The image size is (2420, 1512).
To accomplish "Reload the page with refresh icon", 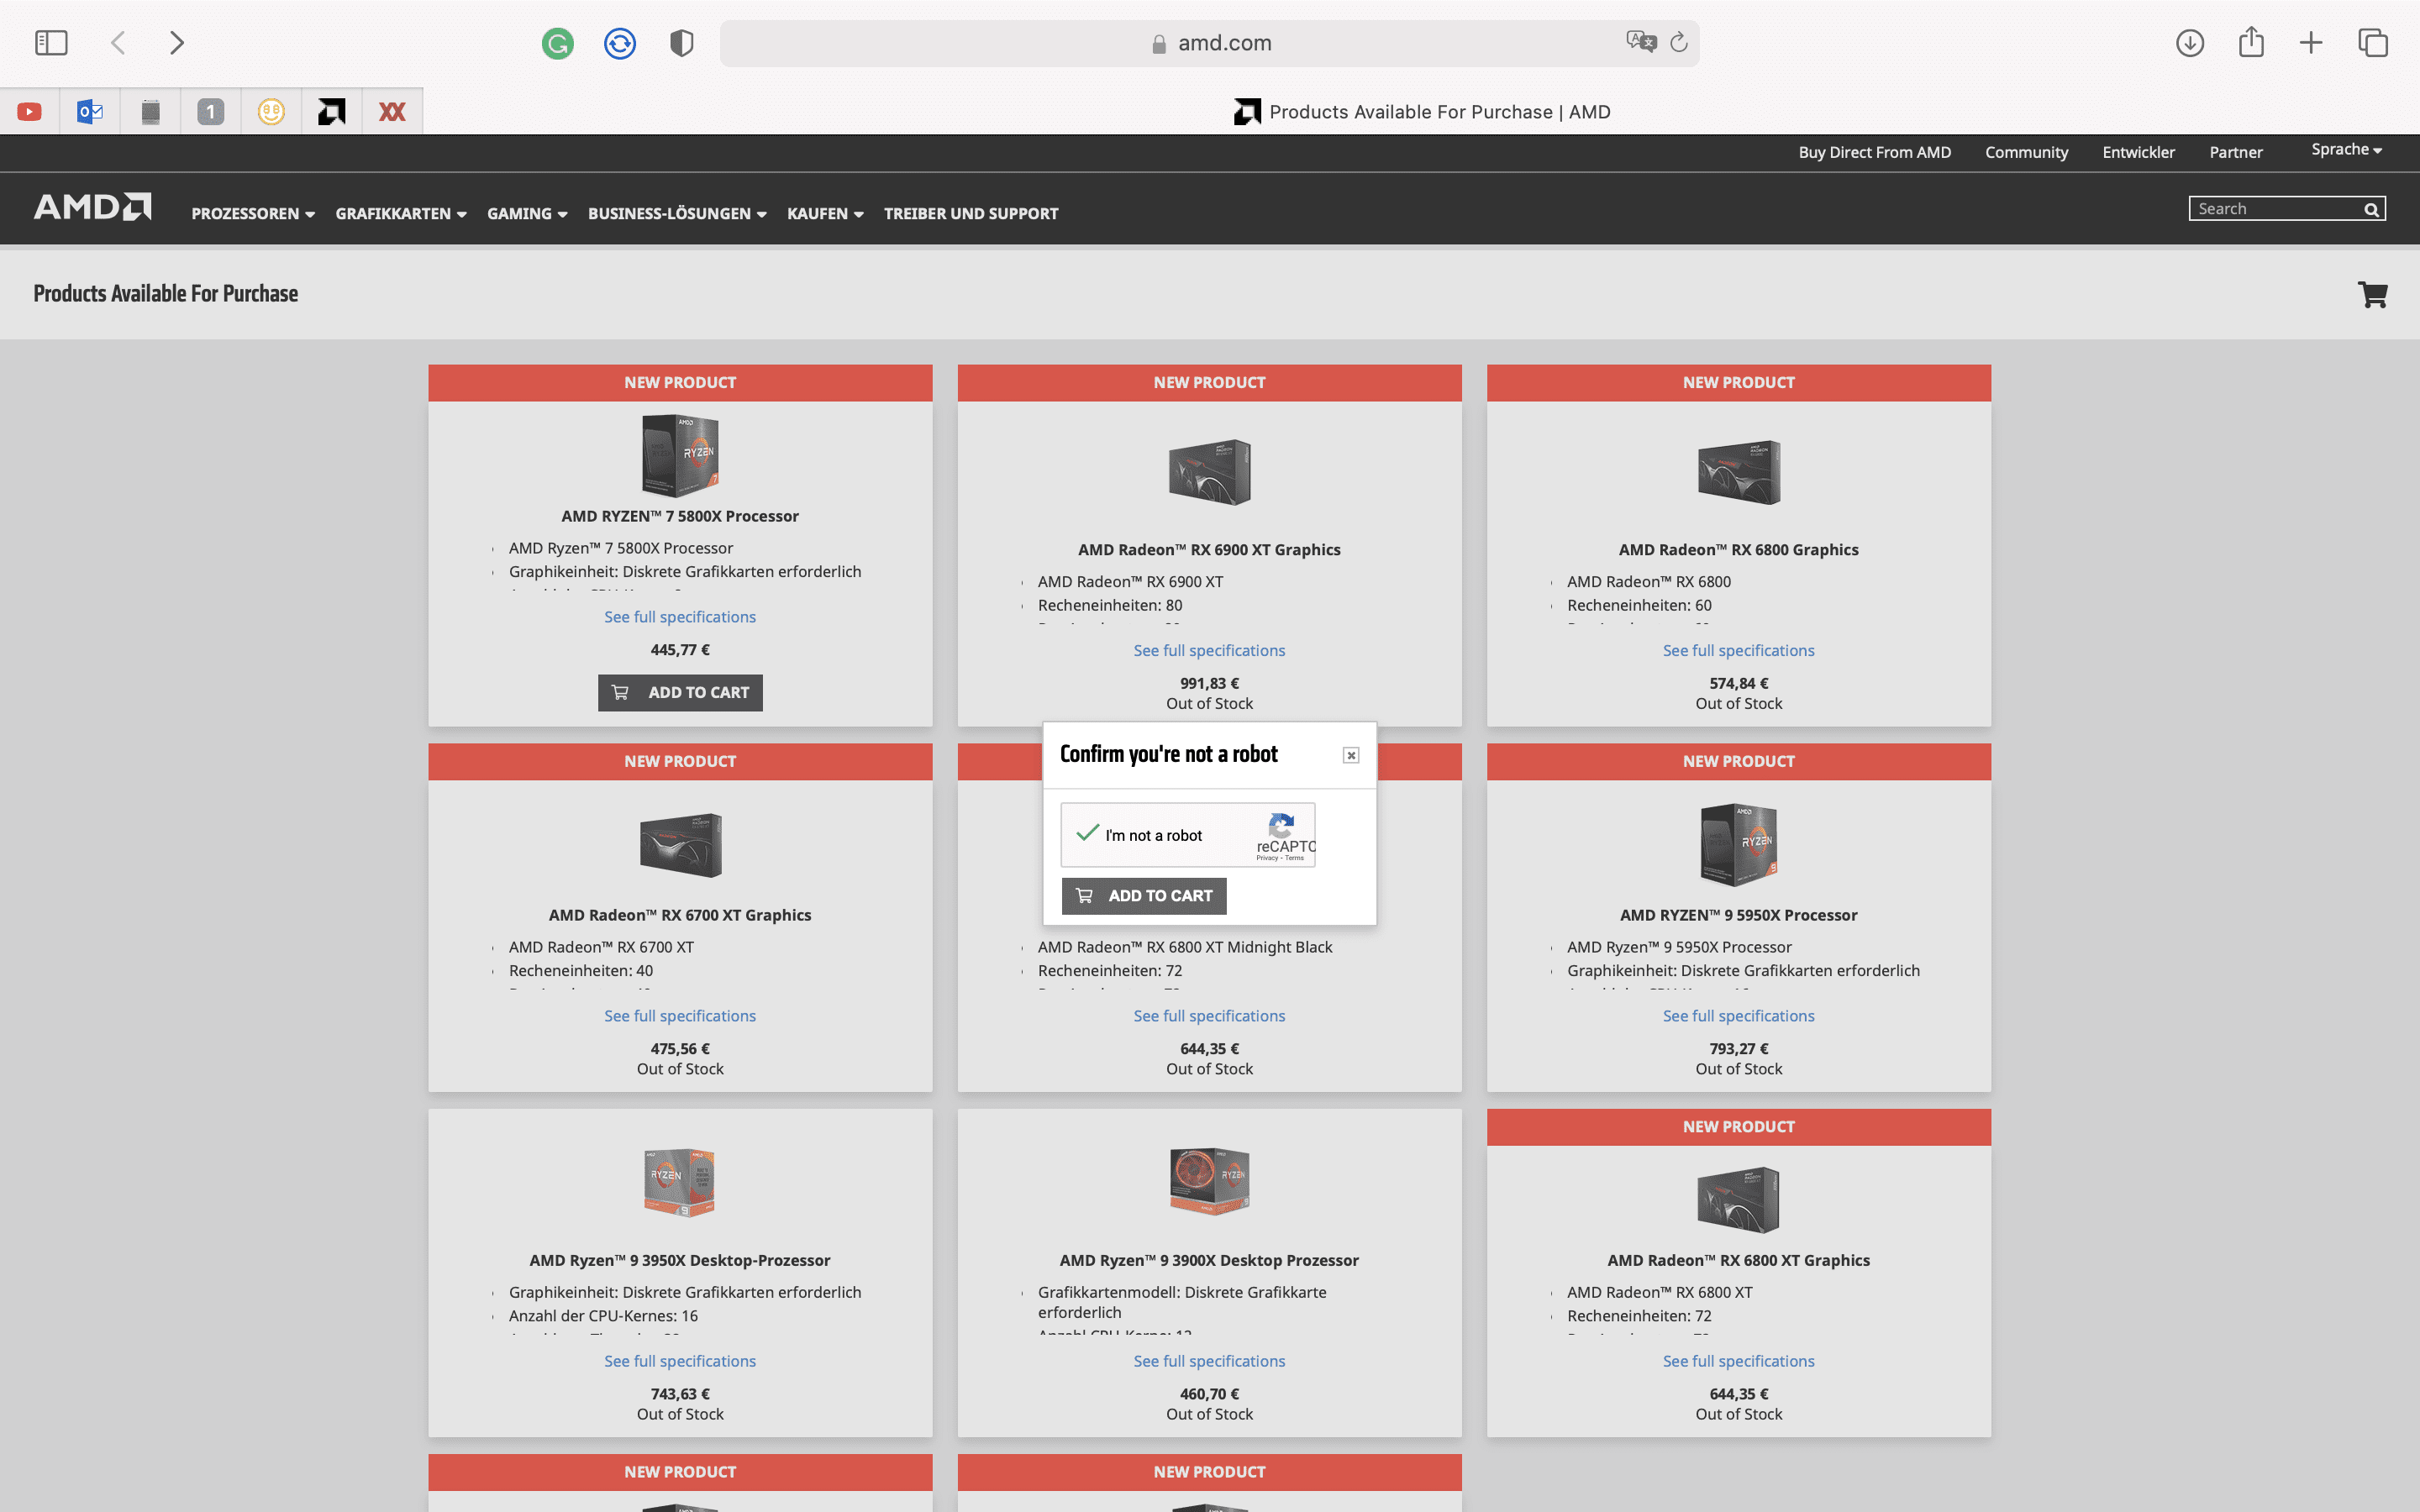I will [1679, 42].
